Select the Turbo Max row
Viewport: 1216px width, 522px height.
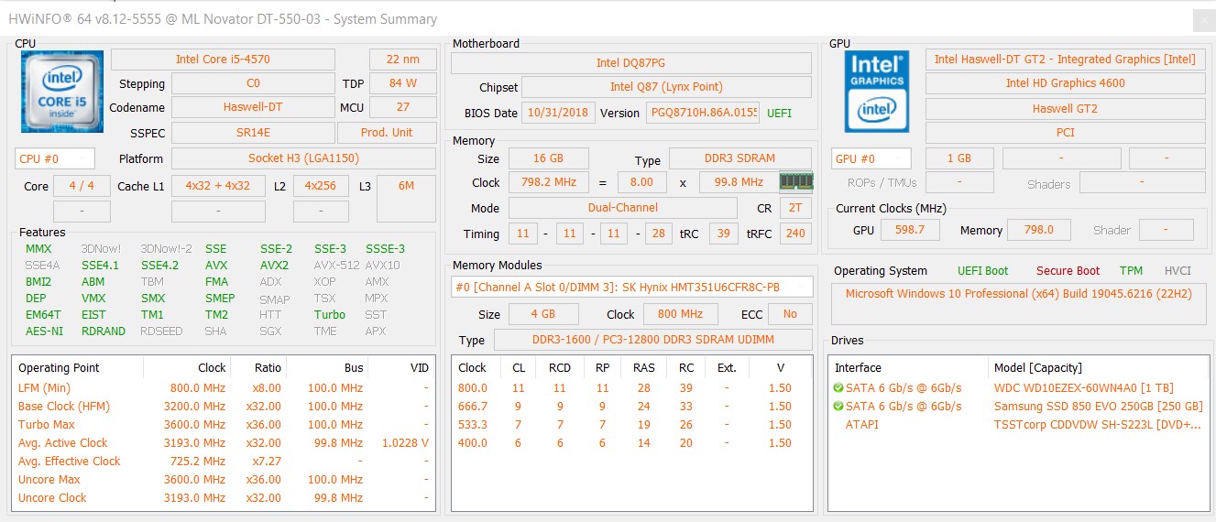coord(224,424)
